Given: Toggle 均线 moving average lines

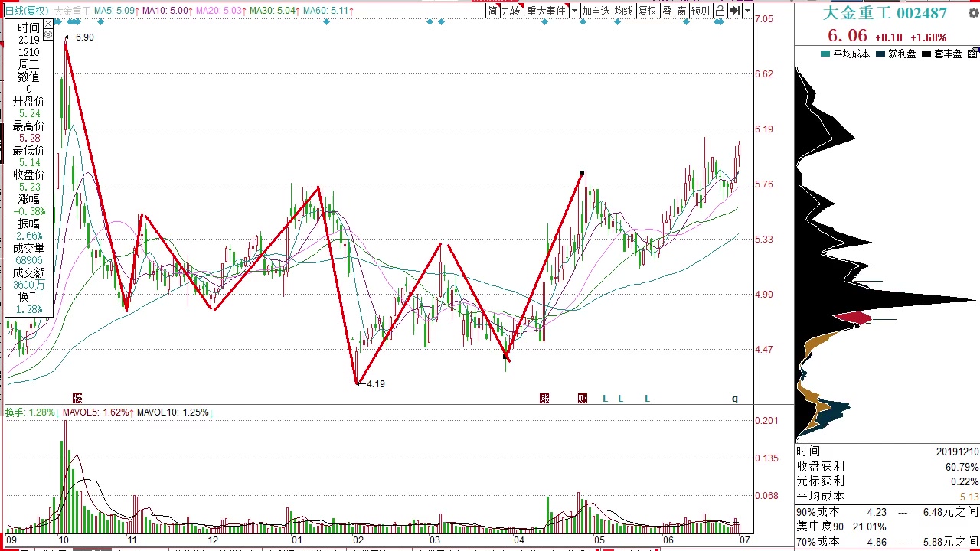Looking at the screenshot, I should (x=624, y=11).
